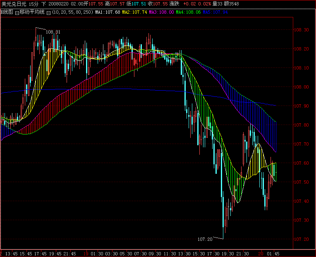Select the 开107.55 open price

point(93,4)
